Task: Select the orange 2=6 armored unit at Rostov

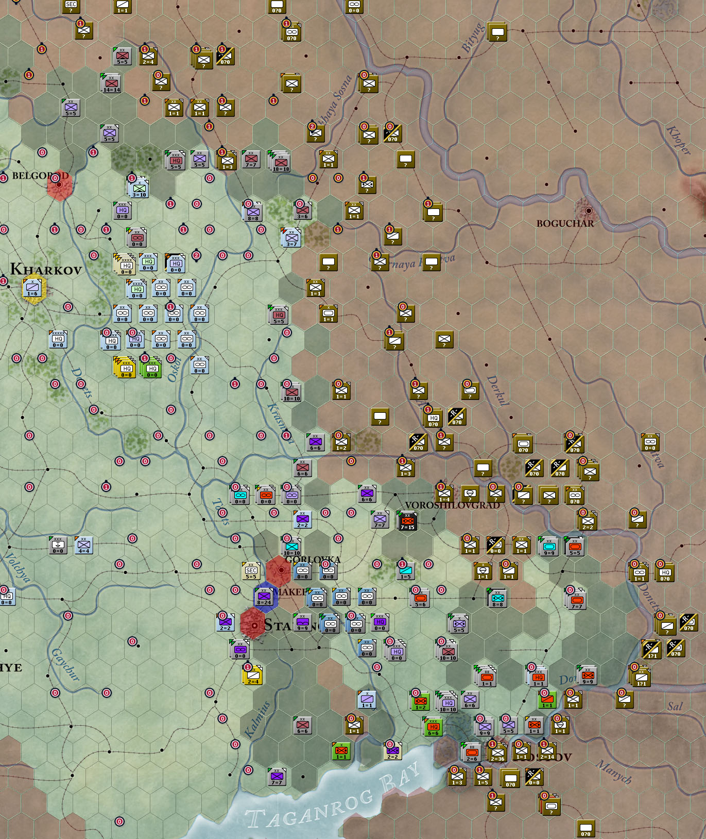Action: coord(472,752)
